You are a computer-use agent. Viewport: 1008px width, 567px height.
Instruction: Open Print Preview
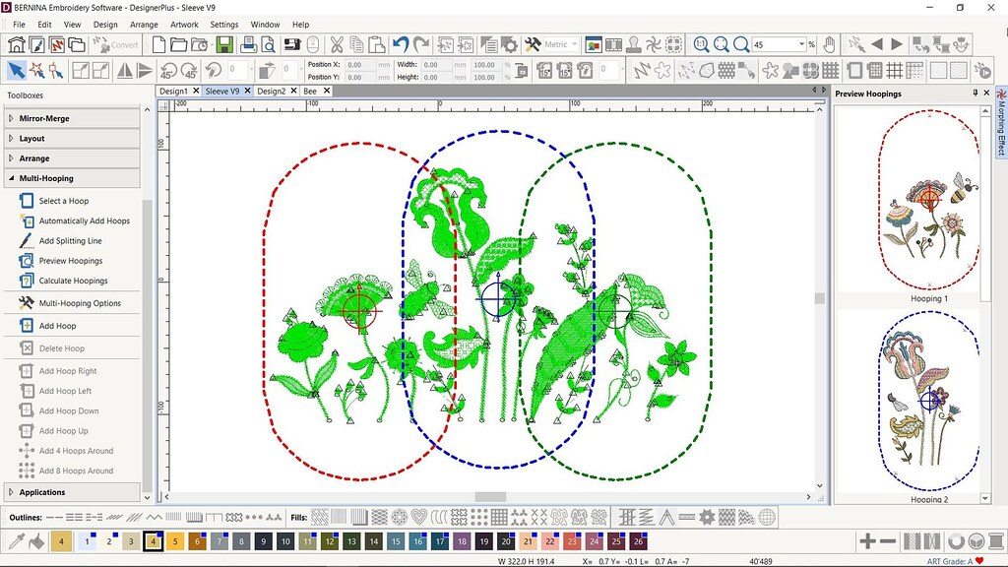click(266, 44)
